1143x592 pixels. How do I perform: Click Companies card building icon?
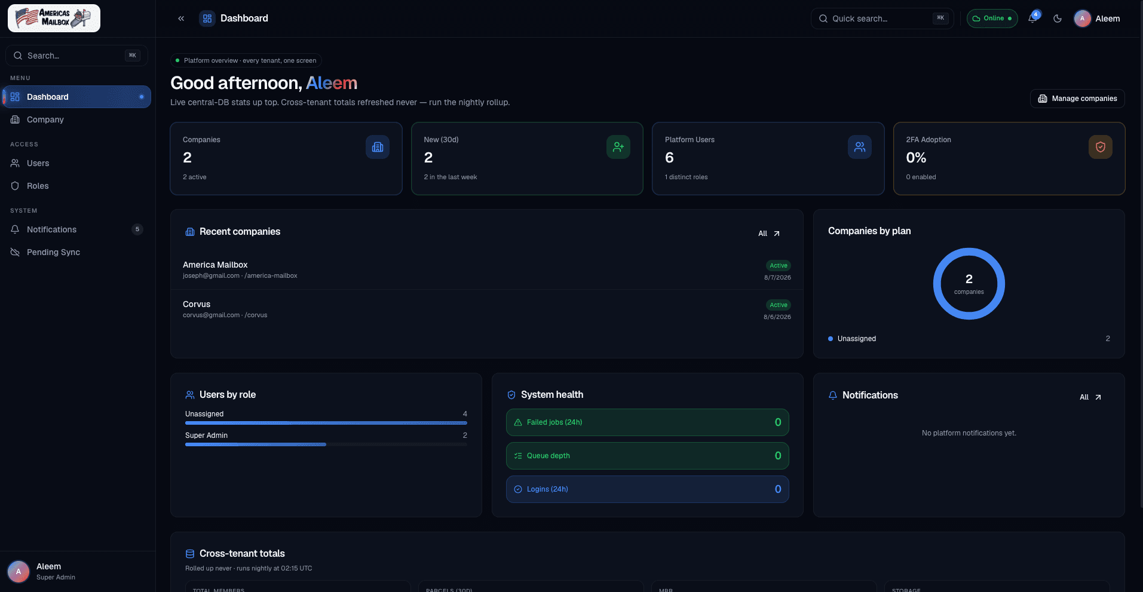tap(378, 147)
